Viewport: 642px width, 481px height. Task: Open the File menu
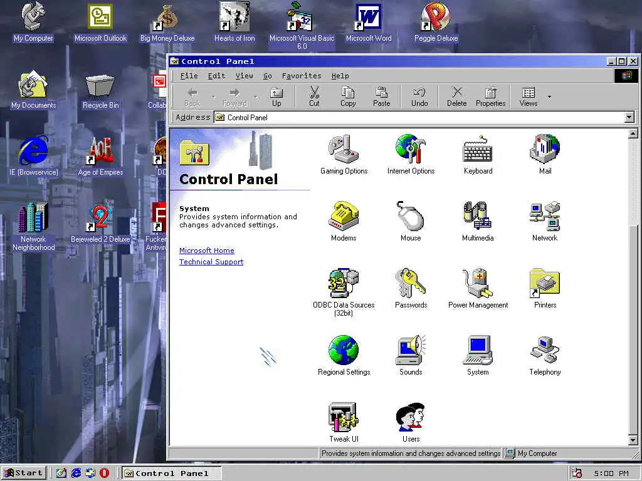189,76
